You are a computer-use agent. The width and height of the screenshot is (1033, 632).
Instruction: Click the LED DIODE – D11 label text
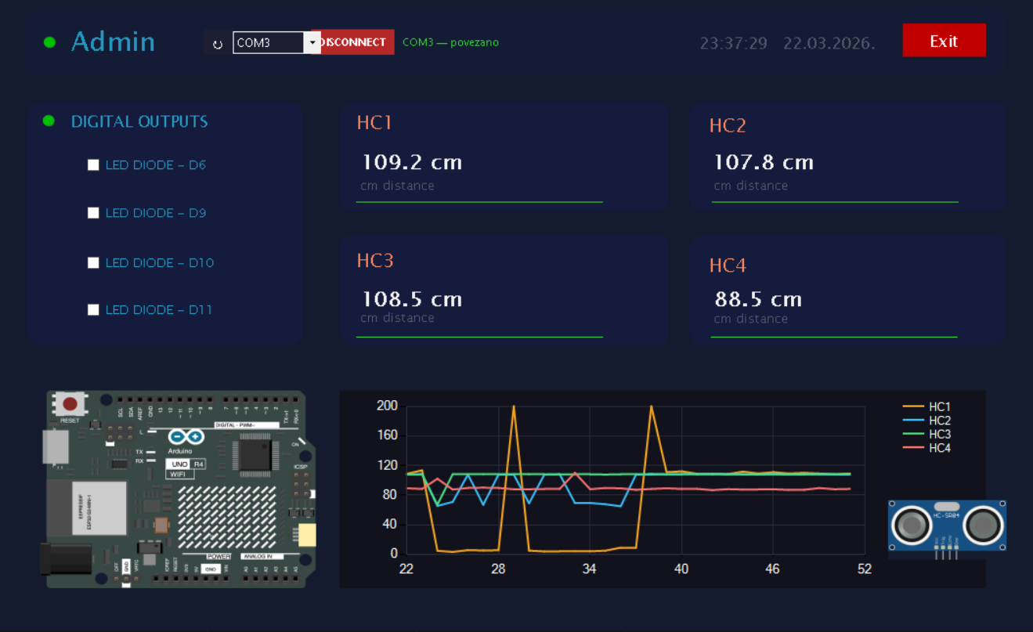[159, 310]
